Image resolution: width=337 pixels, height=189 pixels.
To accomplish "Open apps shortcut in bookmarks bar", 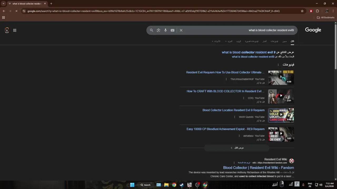I will 3,18.
